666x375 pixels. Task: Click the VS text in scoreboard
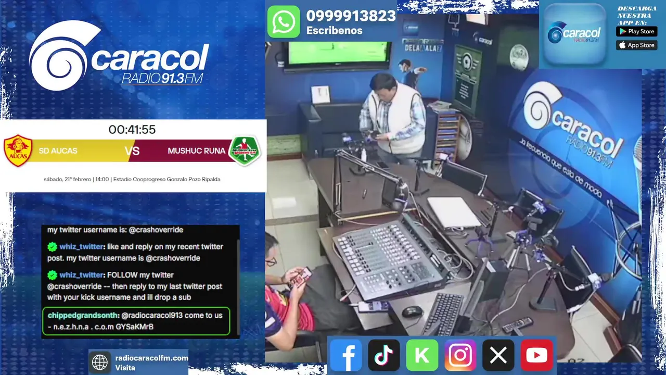pos(133,151)
